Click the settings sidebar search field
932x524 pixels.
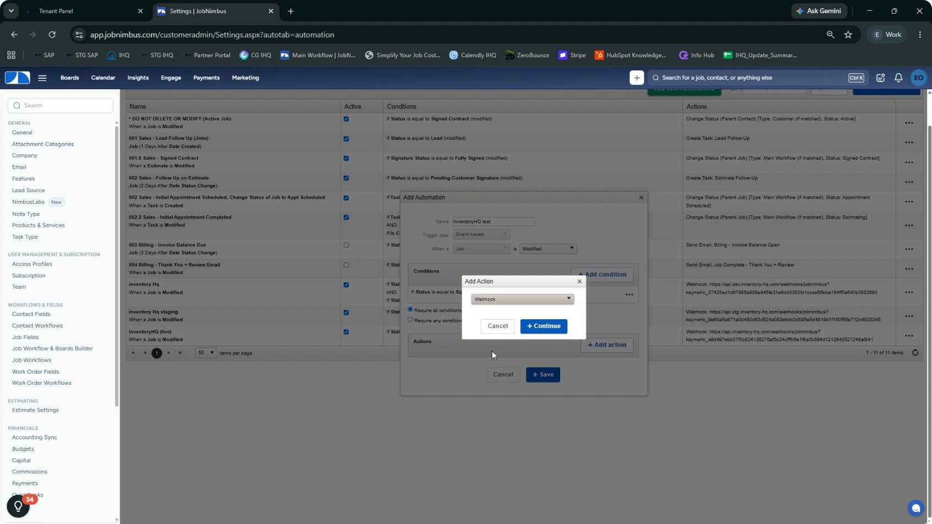pyautogui.click(x=61, y=106)
